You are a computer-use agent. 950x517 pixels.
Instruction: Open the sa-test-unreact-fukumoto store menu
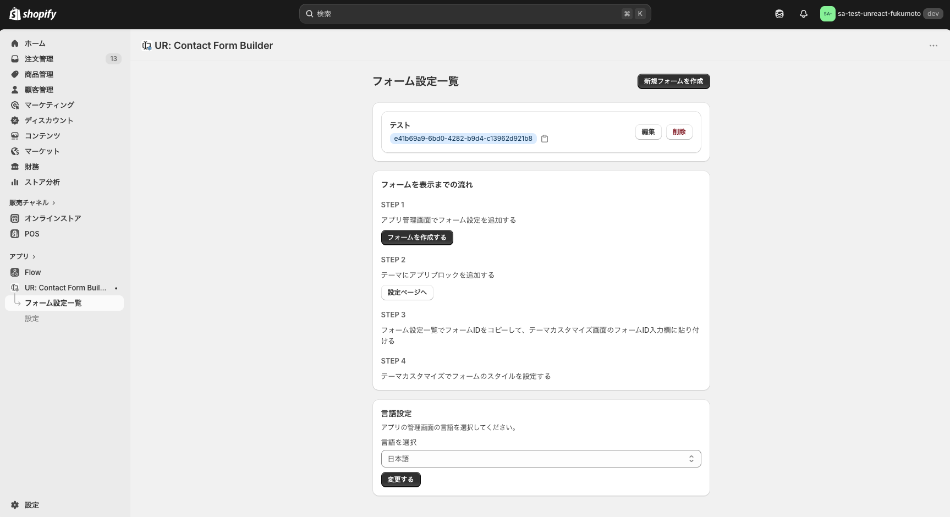pos(881,14)
